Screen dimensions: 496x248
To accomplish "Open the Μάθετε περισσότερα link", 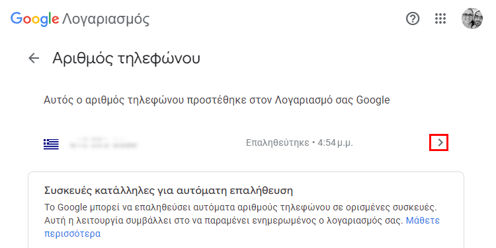I will click(x=242, y=226).
